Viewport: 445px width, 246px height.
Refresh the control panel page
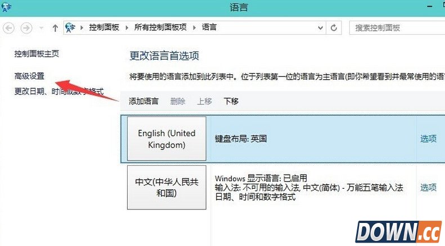334,28
